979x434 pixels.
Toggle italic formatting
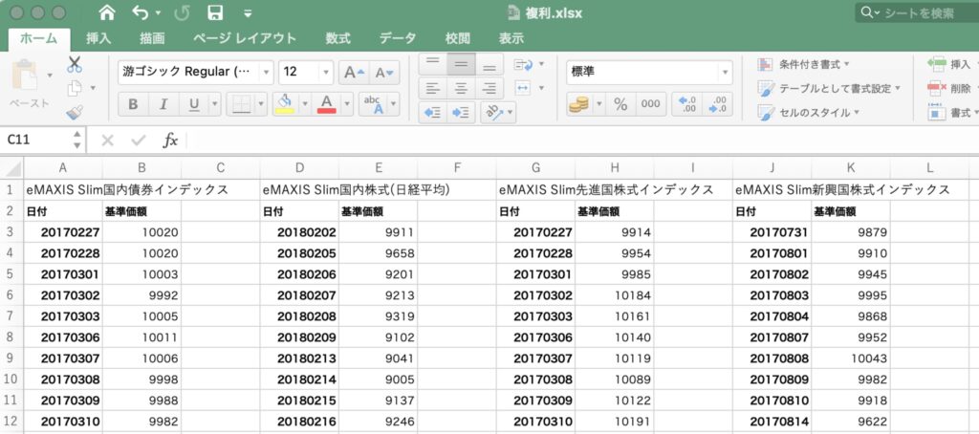pyautogui.click(x=163, y=104)
